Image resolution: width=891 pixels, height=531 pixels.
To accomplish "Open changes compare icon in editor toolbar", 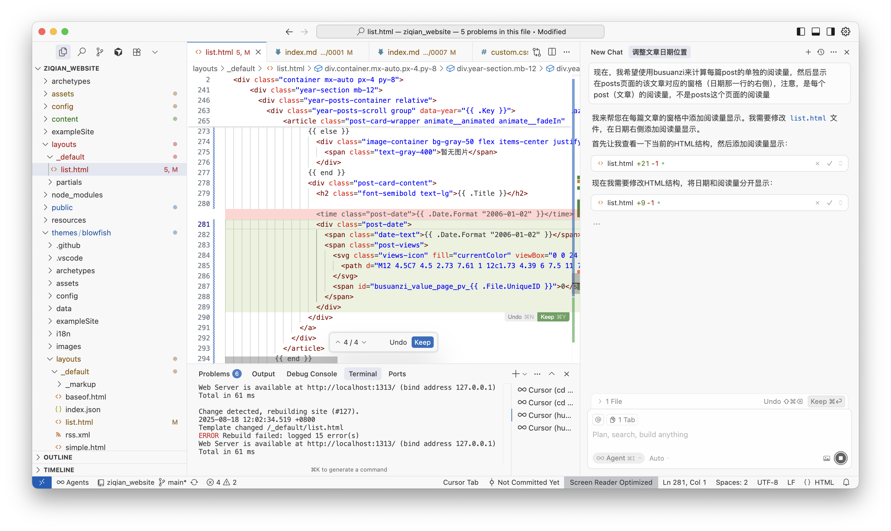I will coord(537,52).
